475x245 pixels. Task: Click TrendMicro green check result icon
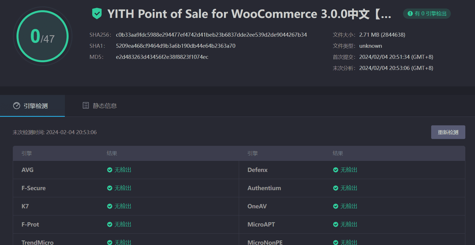(110, 242)
